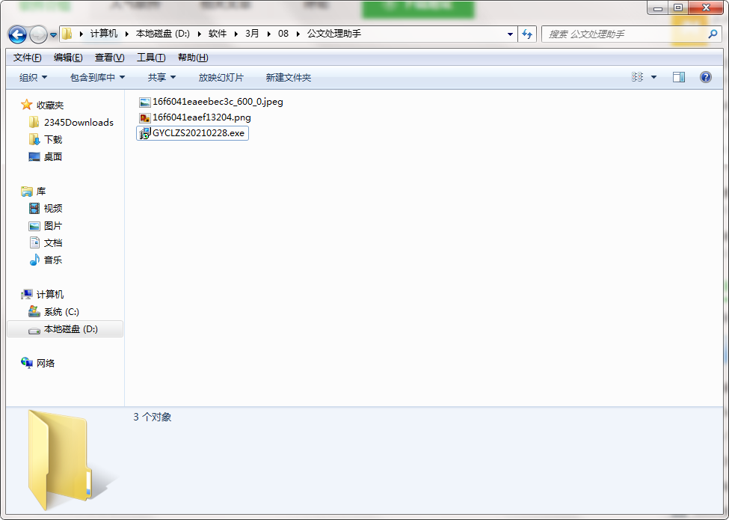Select the 收藏夹 favorites item

click(x=43, y=105)
